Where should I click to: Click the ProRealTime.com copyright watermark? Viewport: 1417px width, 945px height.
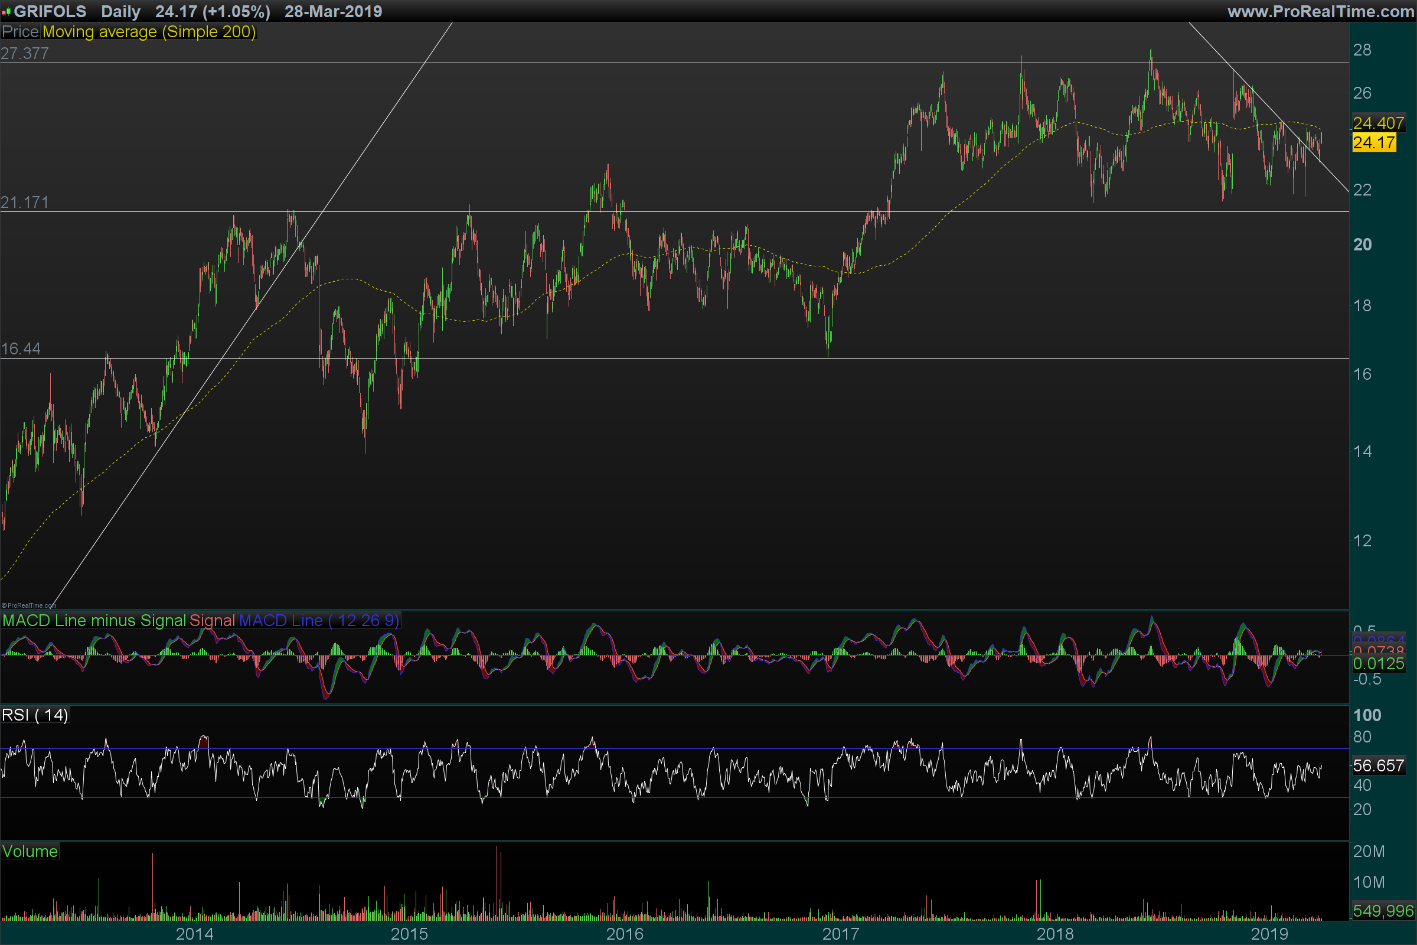[28, 606]
